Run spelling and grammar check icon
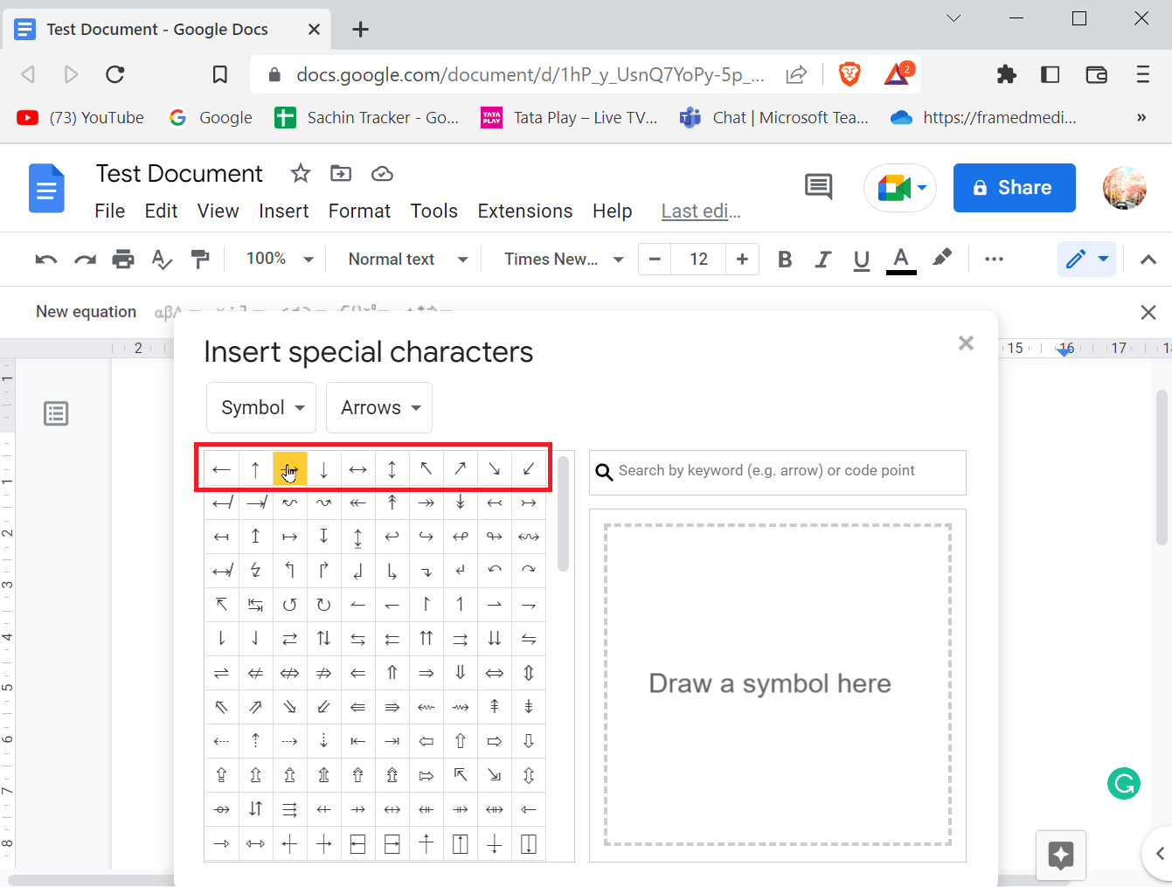Viewport: 1172px width, 887px height. [162, 259]
